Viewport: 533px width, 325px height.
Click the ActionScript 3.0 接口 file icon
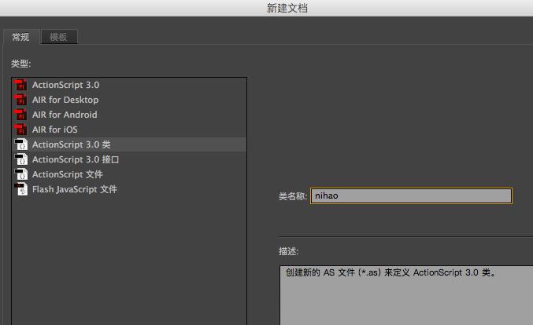(x=20, y=159)
